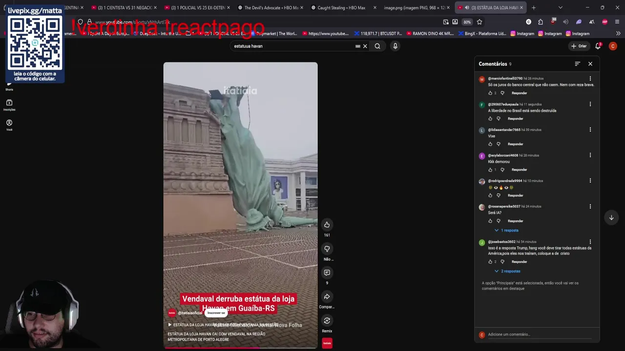Run the YouTube search
The image size is (625, 351).
click(377, 46)
